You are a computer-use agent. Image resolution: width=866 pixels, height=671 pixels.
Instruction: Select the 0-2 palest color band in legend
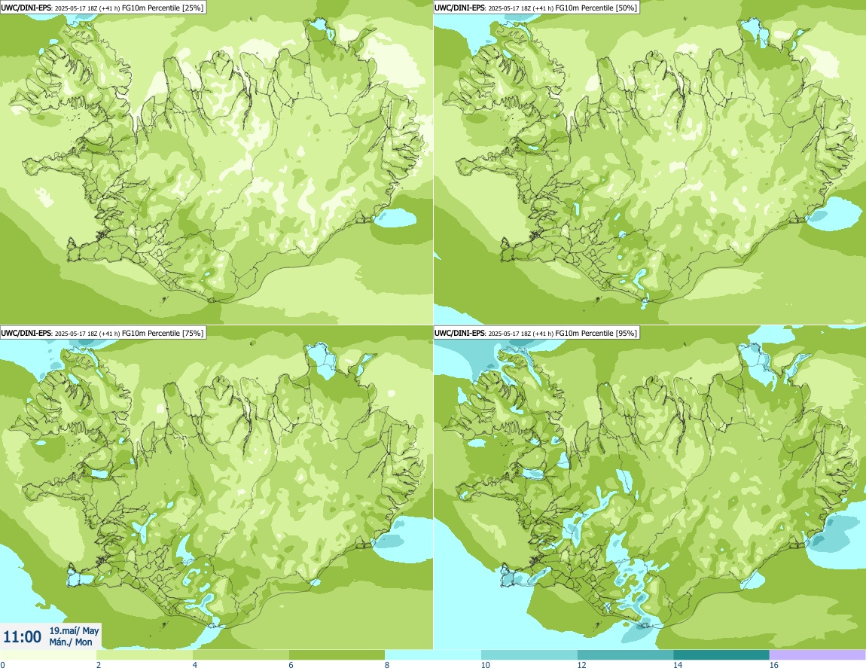pyautogui.click(x=48, y=654)
